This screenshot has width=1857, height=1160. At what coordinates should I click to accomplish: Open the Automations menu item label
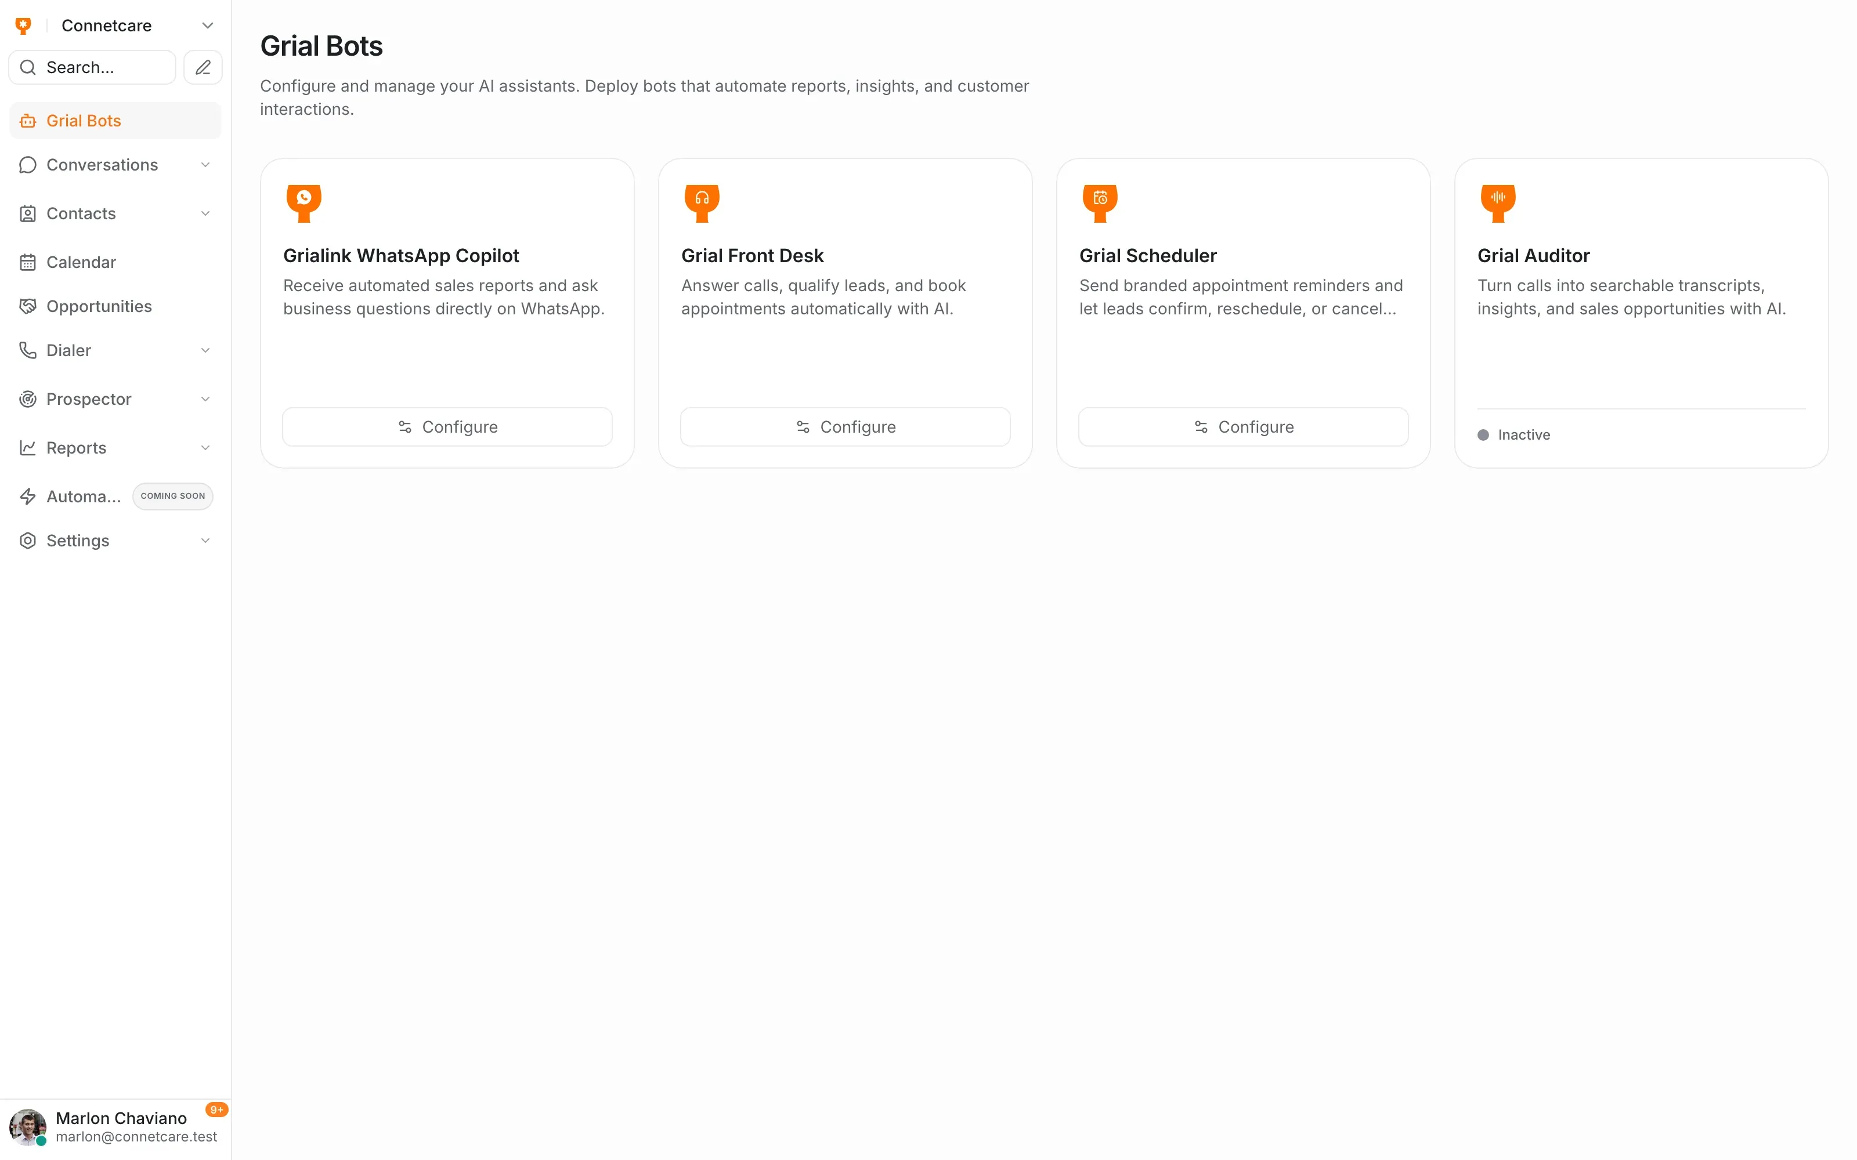tap(84, 496)
